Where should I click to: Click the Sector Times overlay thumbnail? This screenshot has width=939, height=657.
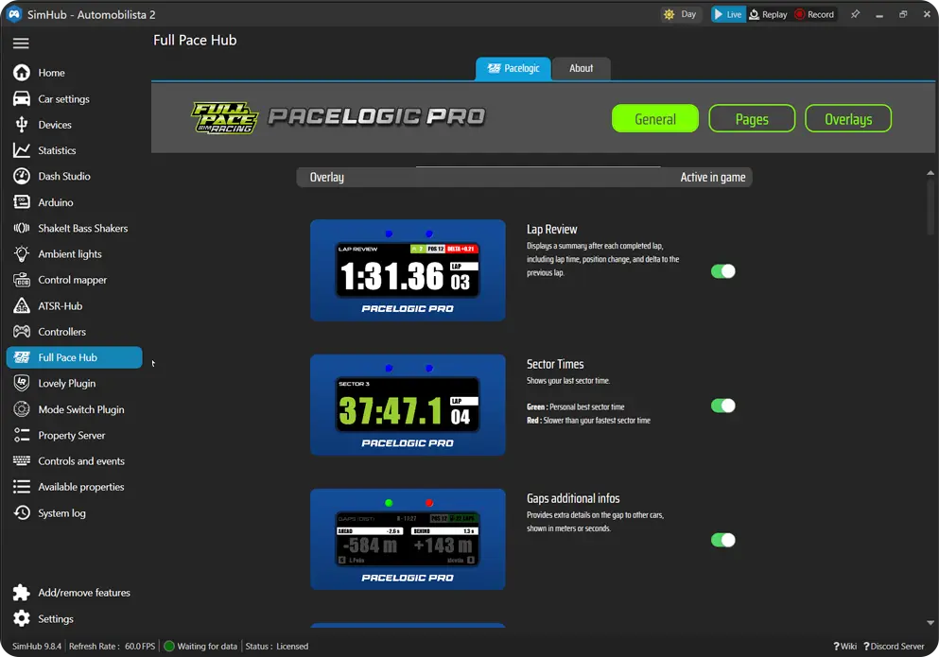coord(408,405)
